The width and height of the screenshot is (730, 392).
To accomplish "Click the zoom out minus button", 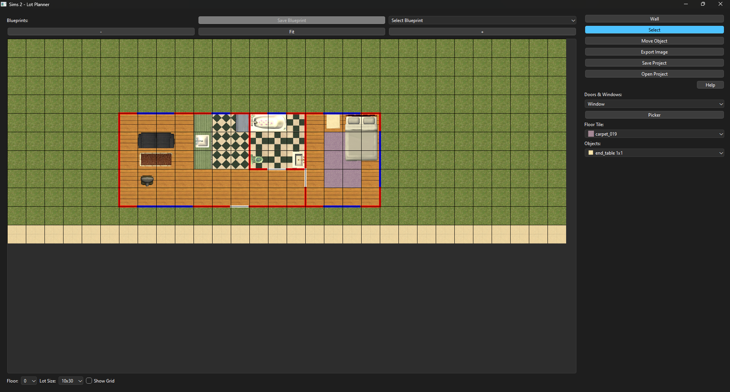I will (x=101, y=32).
